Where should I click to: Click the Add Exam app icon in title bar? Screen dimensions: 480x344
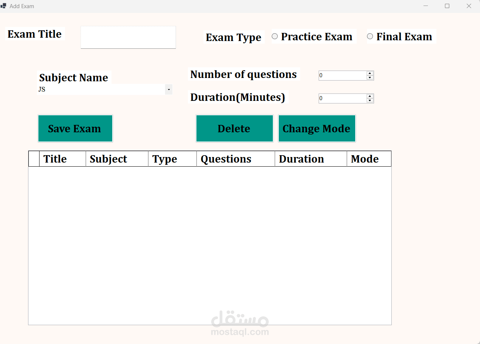click(4, 6)
